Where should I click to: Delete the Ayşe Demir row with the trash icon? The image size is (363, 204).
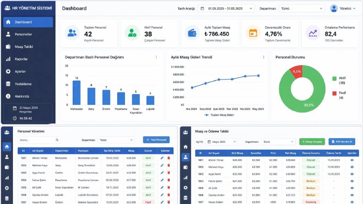tap(169, 173)
